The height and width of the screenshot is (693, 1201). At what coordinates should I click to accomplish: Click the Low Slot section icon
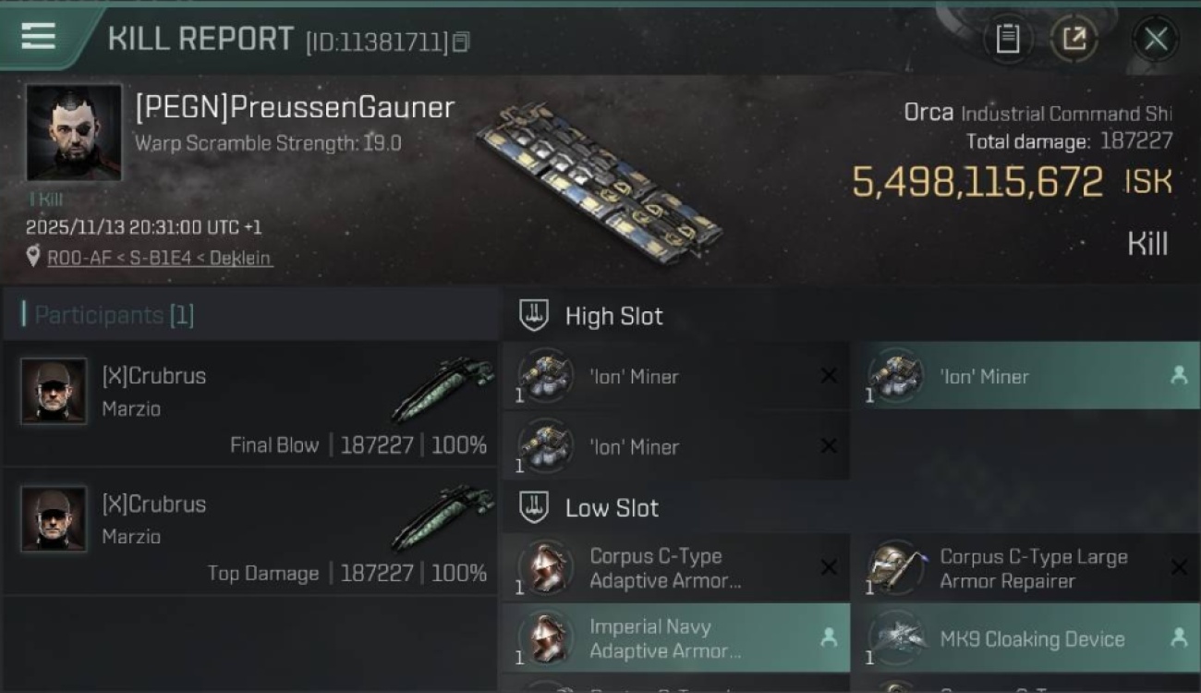tap(533, 507)
